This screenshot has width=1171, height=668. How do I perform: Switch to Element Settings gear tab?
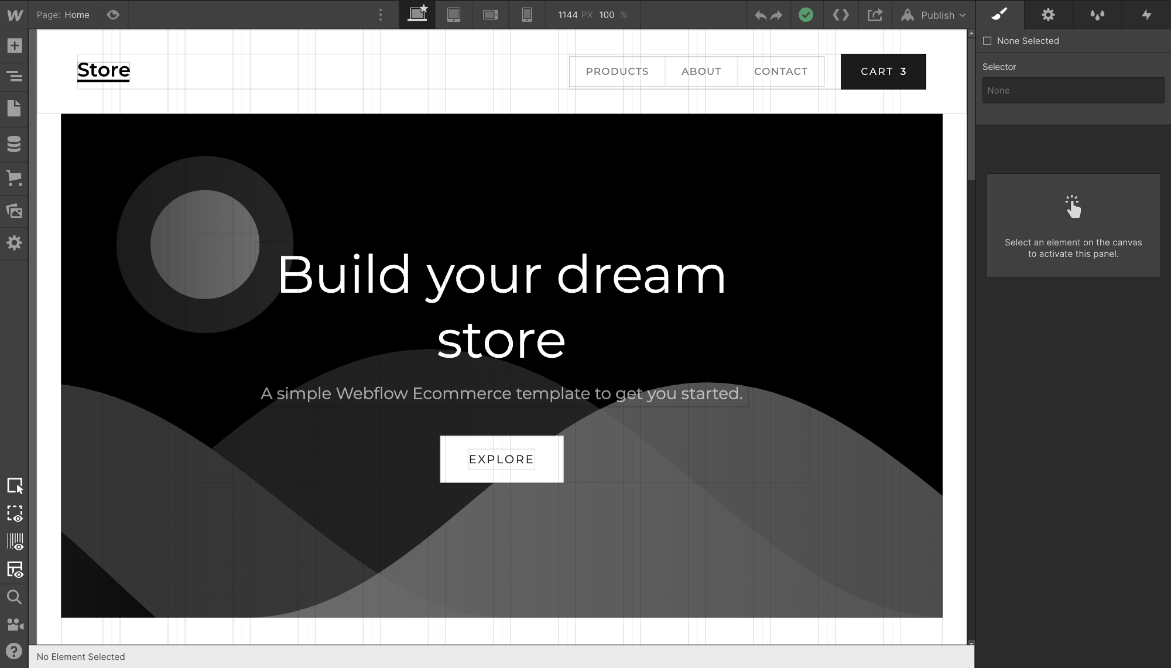[x=1048, y=15]
